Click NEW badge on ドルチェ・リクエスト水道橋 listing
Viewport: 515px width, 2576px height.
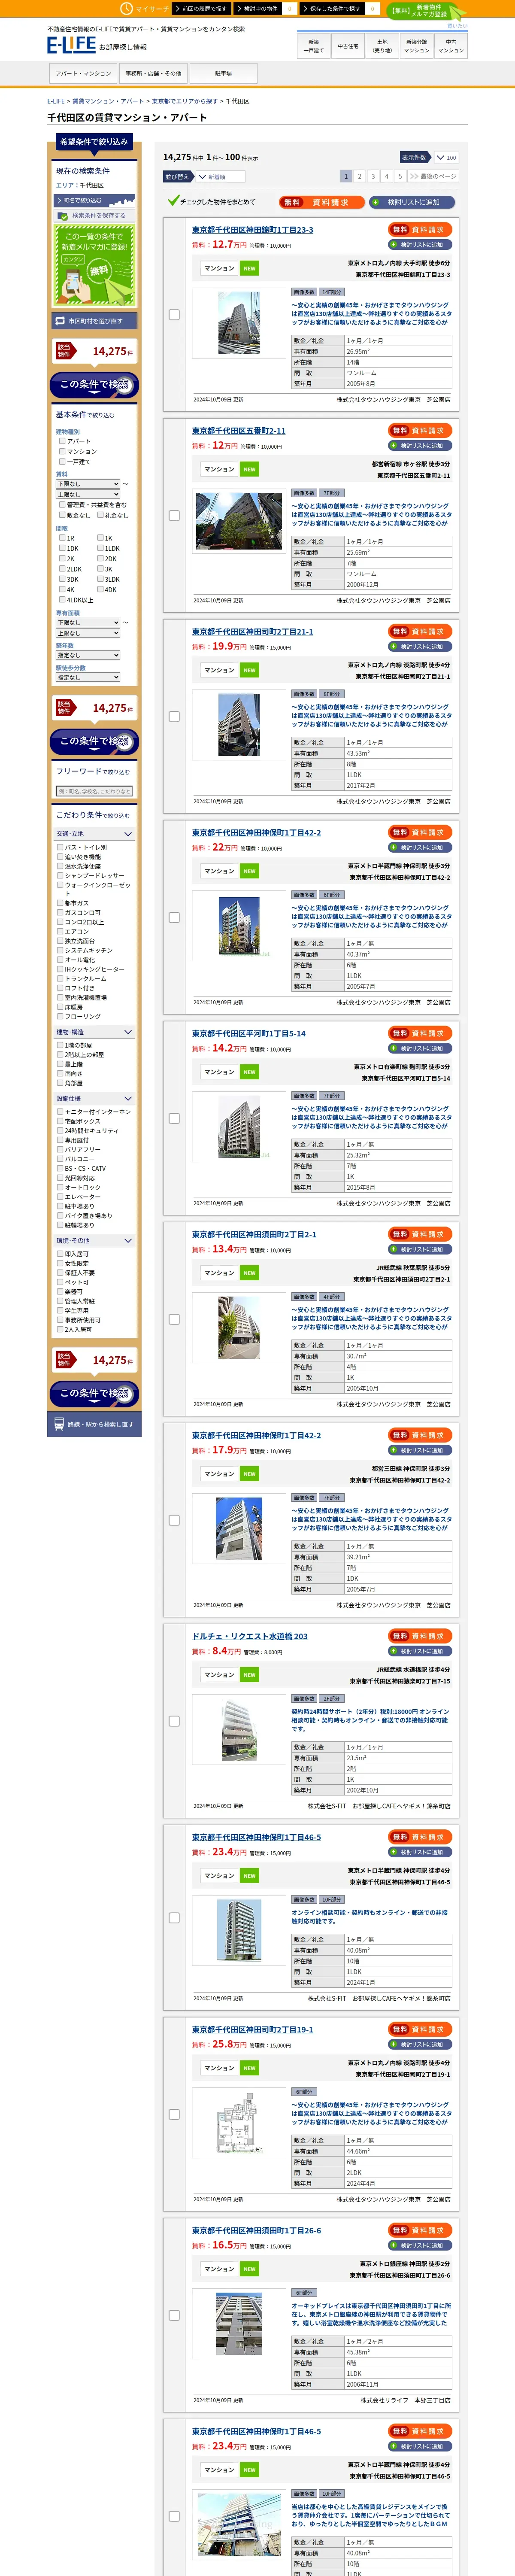[249, 1675]
